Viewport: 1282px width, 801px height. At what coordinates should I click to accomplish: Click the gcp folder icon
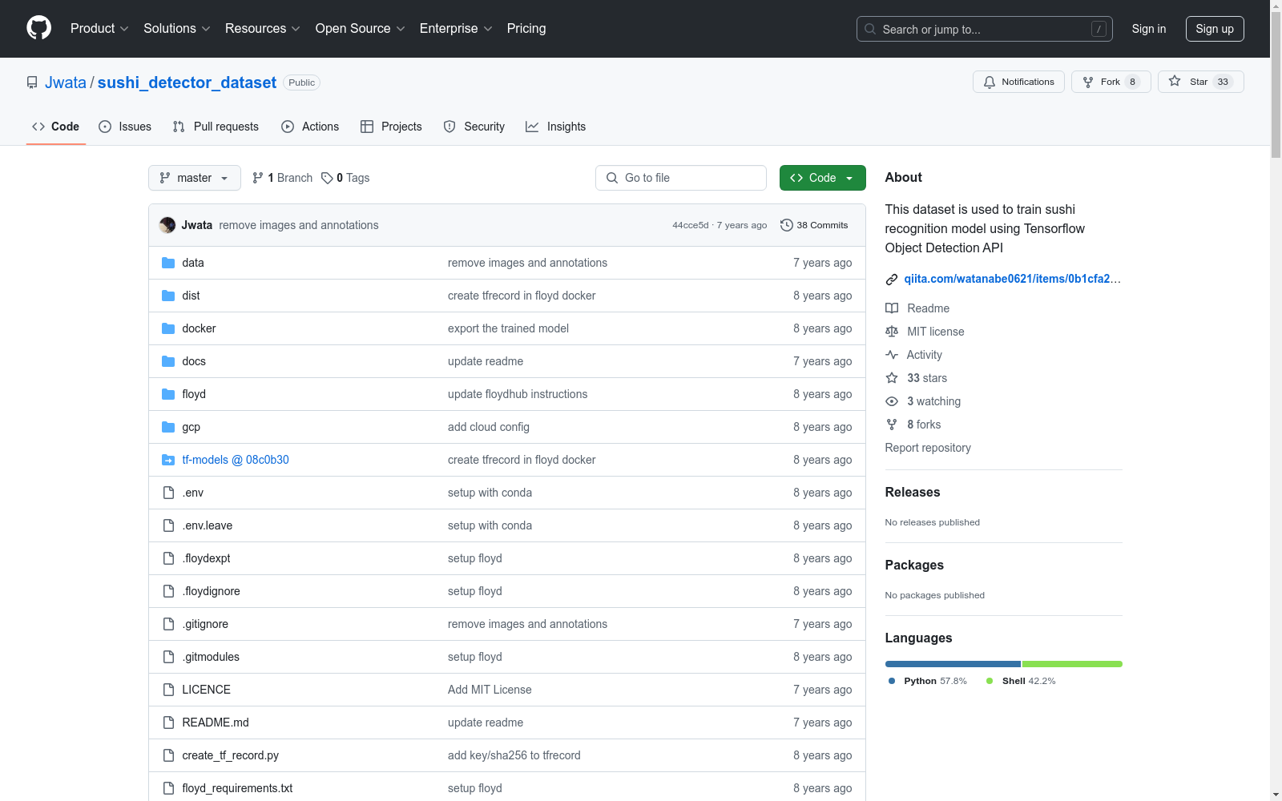point(168,427)
